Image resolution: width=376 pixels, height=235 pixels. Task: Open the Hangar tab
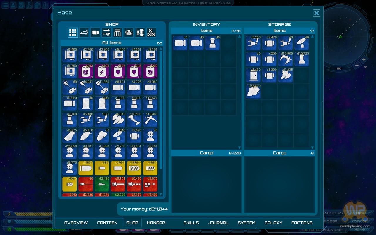(156, 223)
